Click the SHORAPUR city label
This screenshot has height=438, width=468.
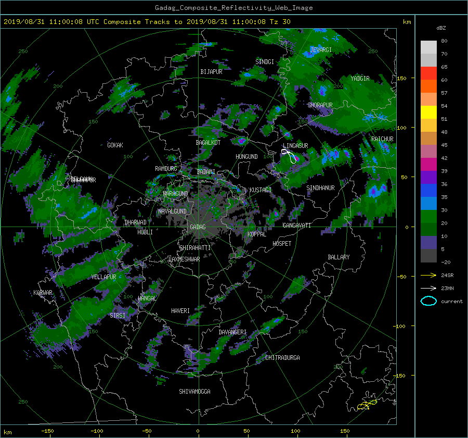coord(320,105)
